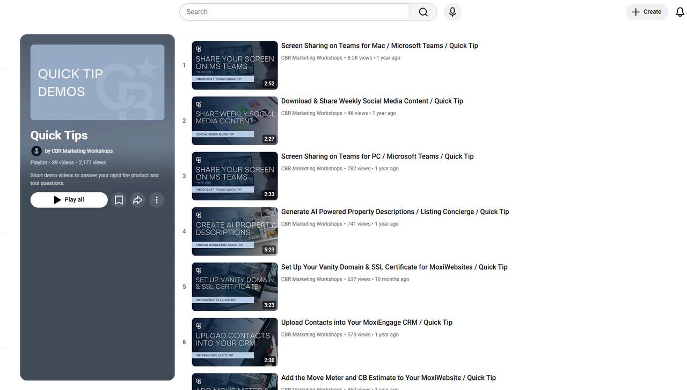Open Create AI Property Descriptions thumbnail
The height and width of the screenshot is (390, 687).
pyautogui.click(x=235, y=231)
